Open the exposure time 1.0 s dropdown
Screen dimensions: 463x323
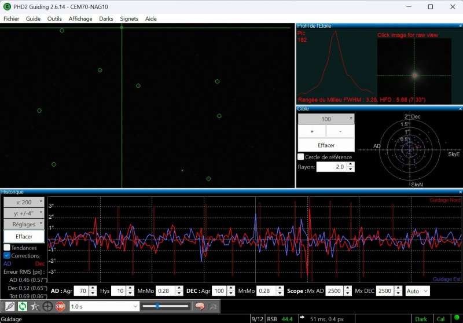pos(104,306)
